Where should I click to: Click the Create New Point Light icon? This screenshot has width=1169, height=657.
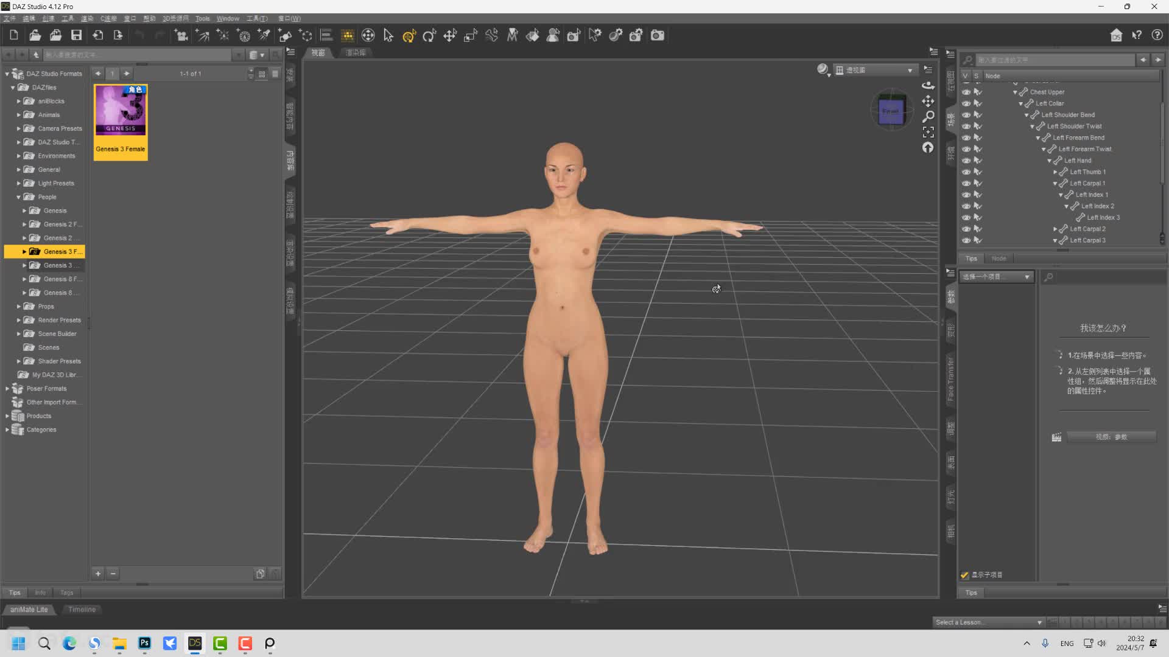click(x=223, y=35)
